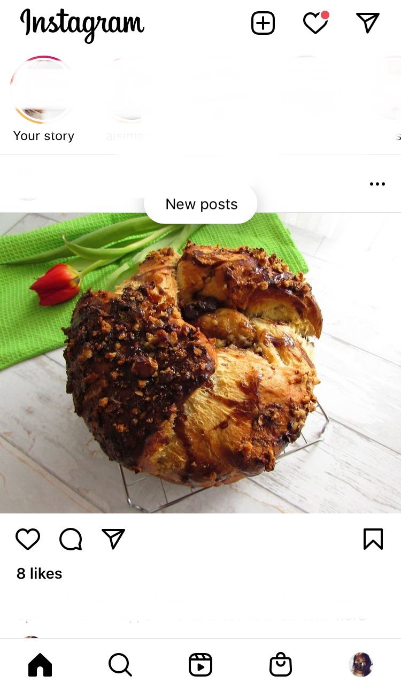Viewport: 401px width, 691px height.
Task: Go to Home tab
Action: (x=40, y=665)
